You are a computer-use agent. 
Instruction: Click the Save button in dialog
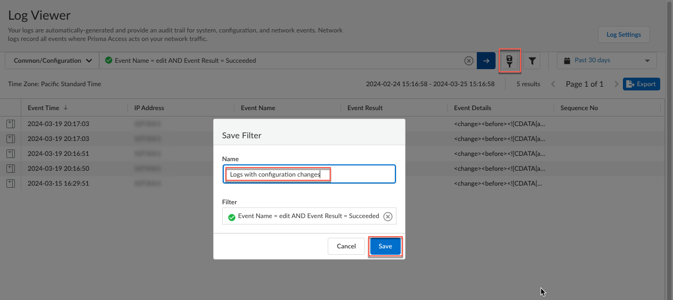pos(385,246)
